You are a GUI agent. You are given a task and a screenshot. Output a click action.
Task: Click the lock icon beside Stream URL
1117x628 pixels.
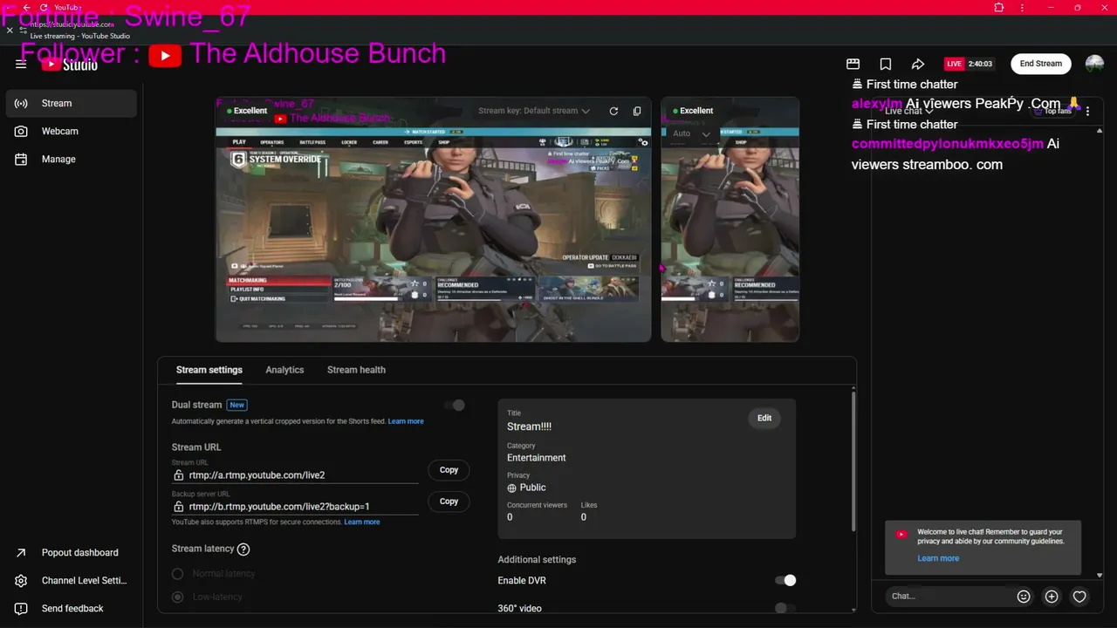tap(178, 475)
